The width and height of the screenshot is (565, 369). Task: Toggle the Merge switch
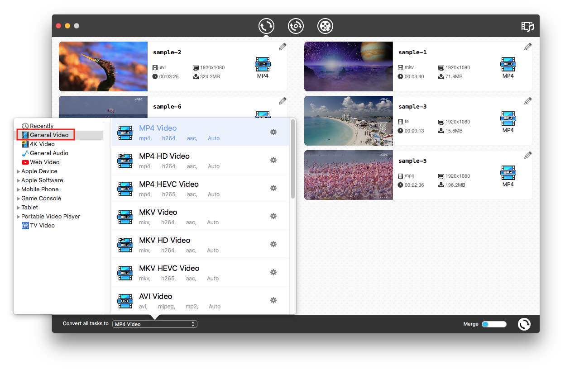click(494, 324)
